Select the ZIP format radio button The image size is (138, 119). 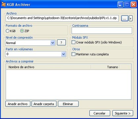point(22,31)
